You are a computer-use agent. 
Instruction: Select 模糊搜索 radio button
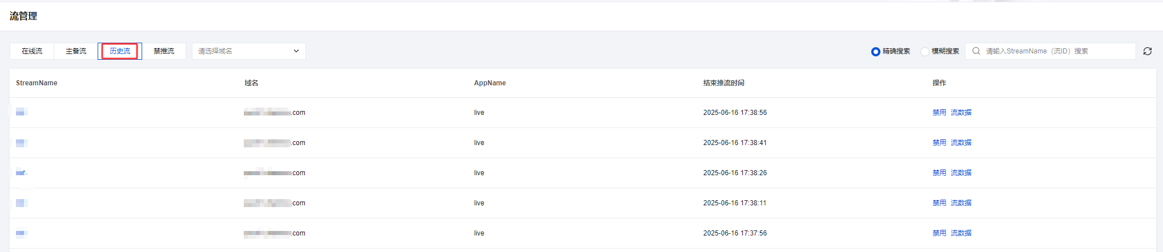[925, 52]
